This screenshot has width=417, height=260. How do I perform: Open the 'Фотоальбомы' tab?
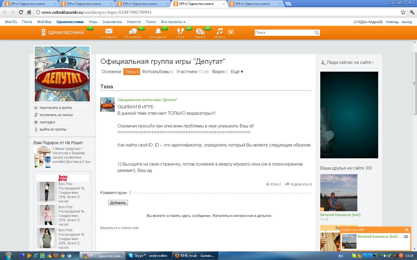[x=158, y=72]
